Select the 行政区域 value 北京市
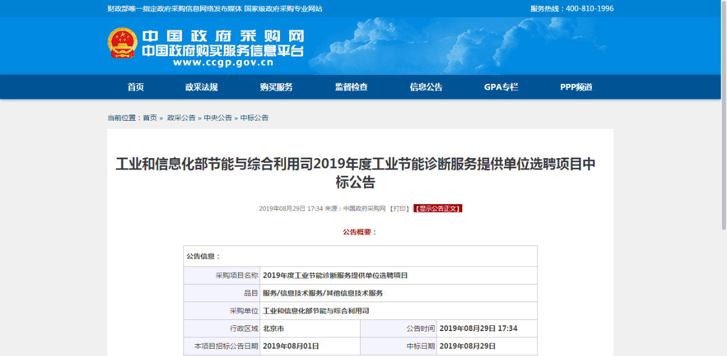Viewport: 727px width, 356px height. [x=274, y=328]
